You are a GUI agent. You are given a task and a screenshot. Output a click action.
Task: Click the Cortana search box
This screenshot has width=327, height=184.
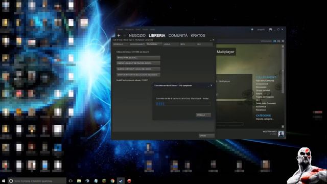tap(37, 181)
